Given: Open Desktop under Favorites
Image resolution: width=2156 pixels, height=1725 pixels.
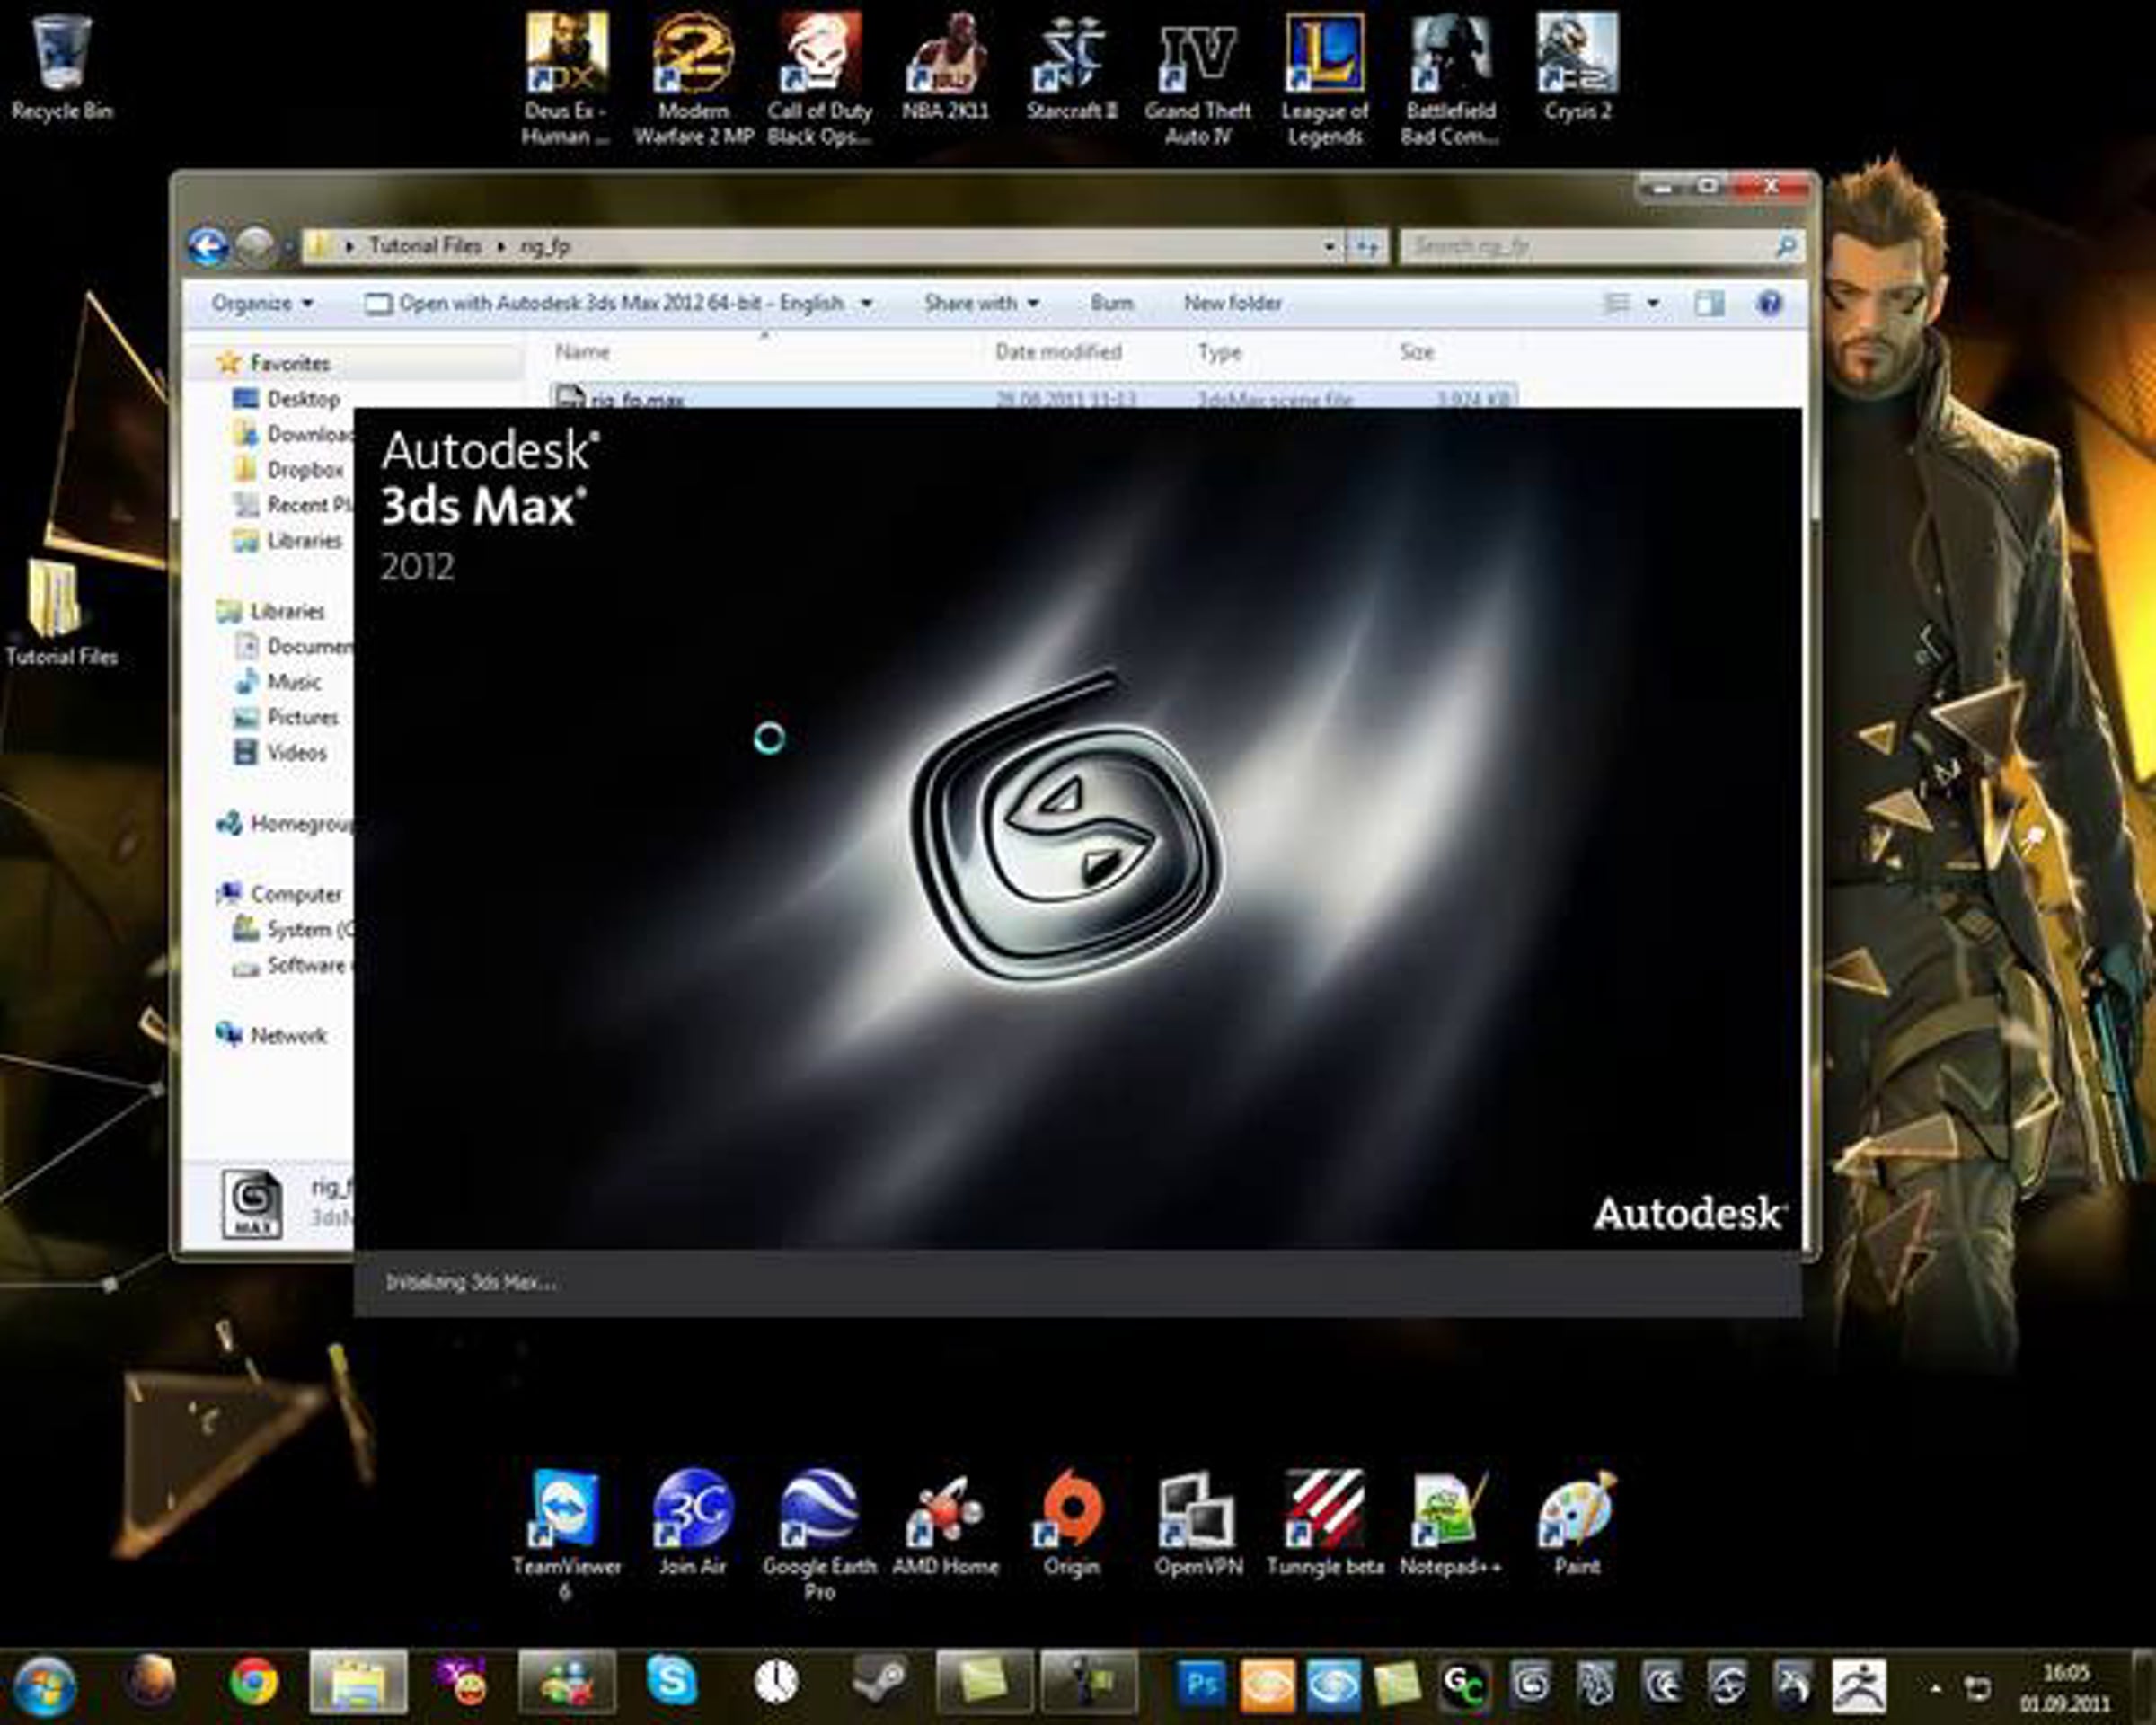Looking at the screenshot, I should click(x=302, y=399).
